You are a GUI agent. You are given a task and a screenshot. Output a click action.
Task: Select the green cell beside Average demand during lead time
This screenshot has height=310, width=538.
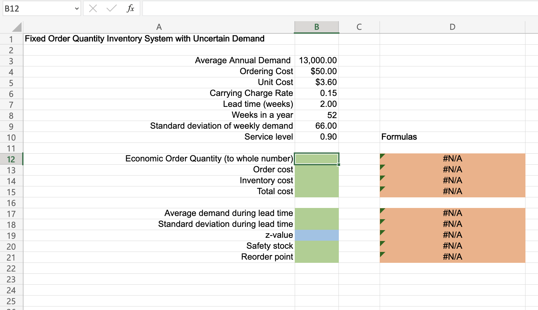tap(317, 213)
